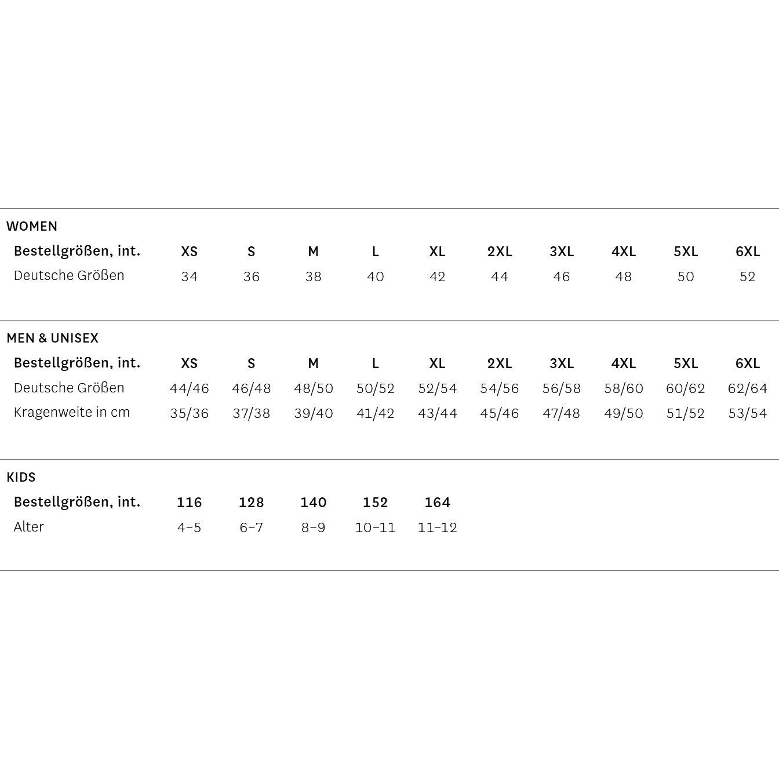779x779 pixels.
Task: Click the Kragenweite in cm row label
Action: 72,412
